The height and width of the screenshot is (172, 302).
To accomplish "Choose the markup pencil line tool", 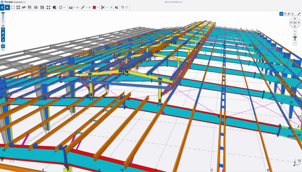I will [83, 7].
